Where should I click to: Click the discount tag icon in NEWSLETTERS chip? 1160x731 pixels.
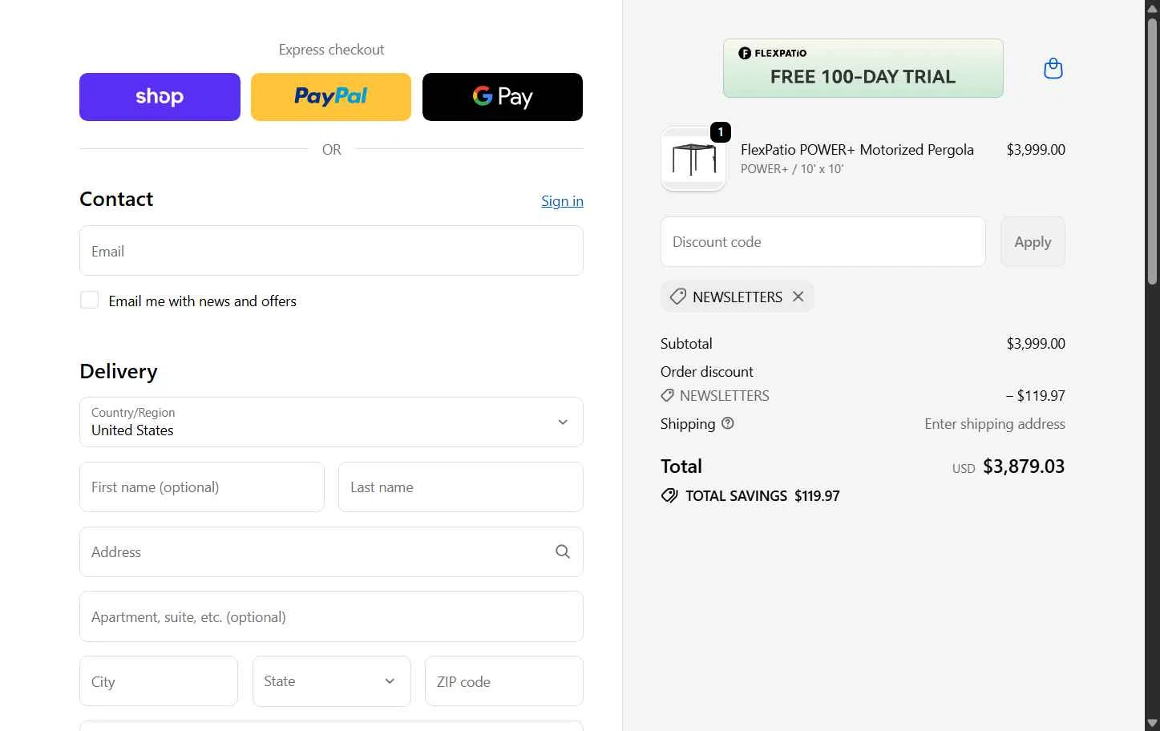click(x=678, y=297)
